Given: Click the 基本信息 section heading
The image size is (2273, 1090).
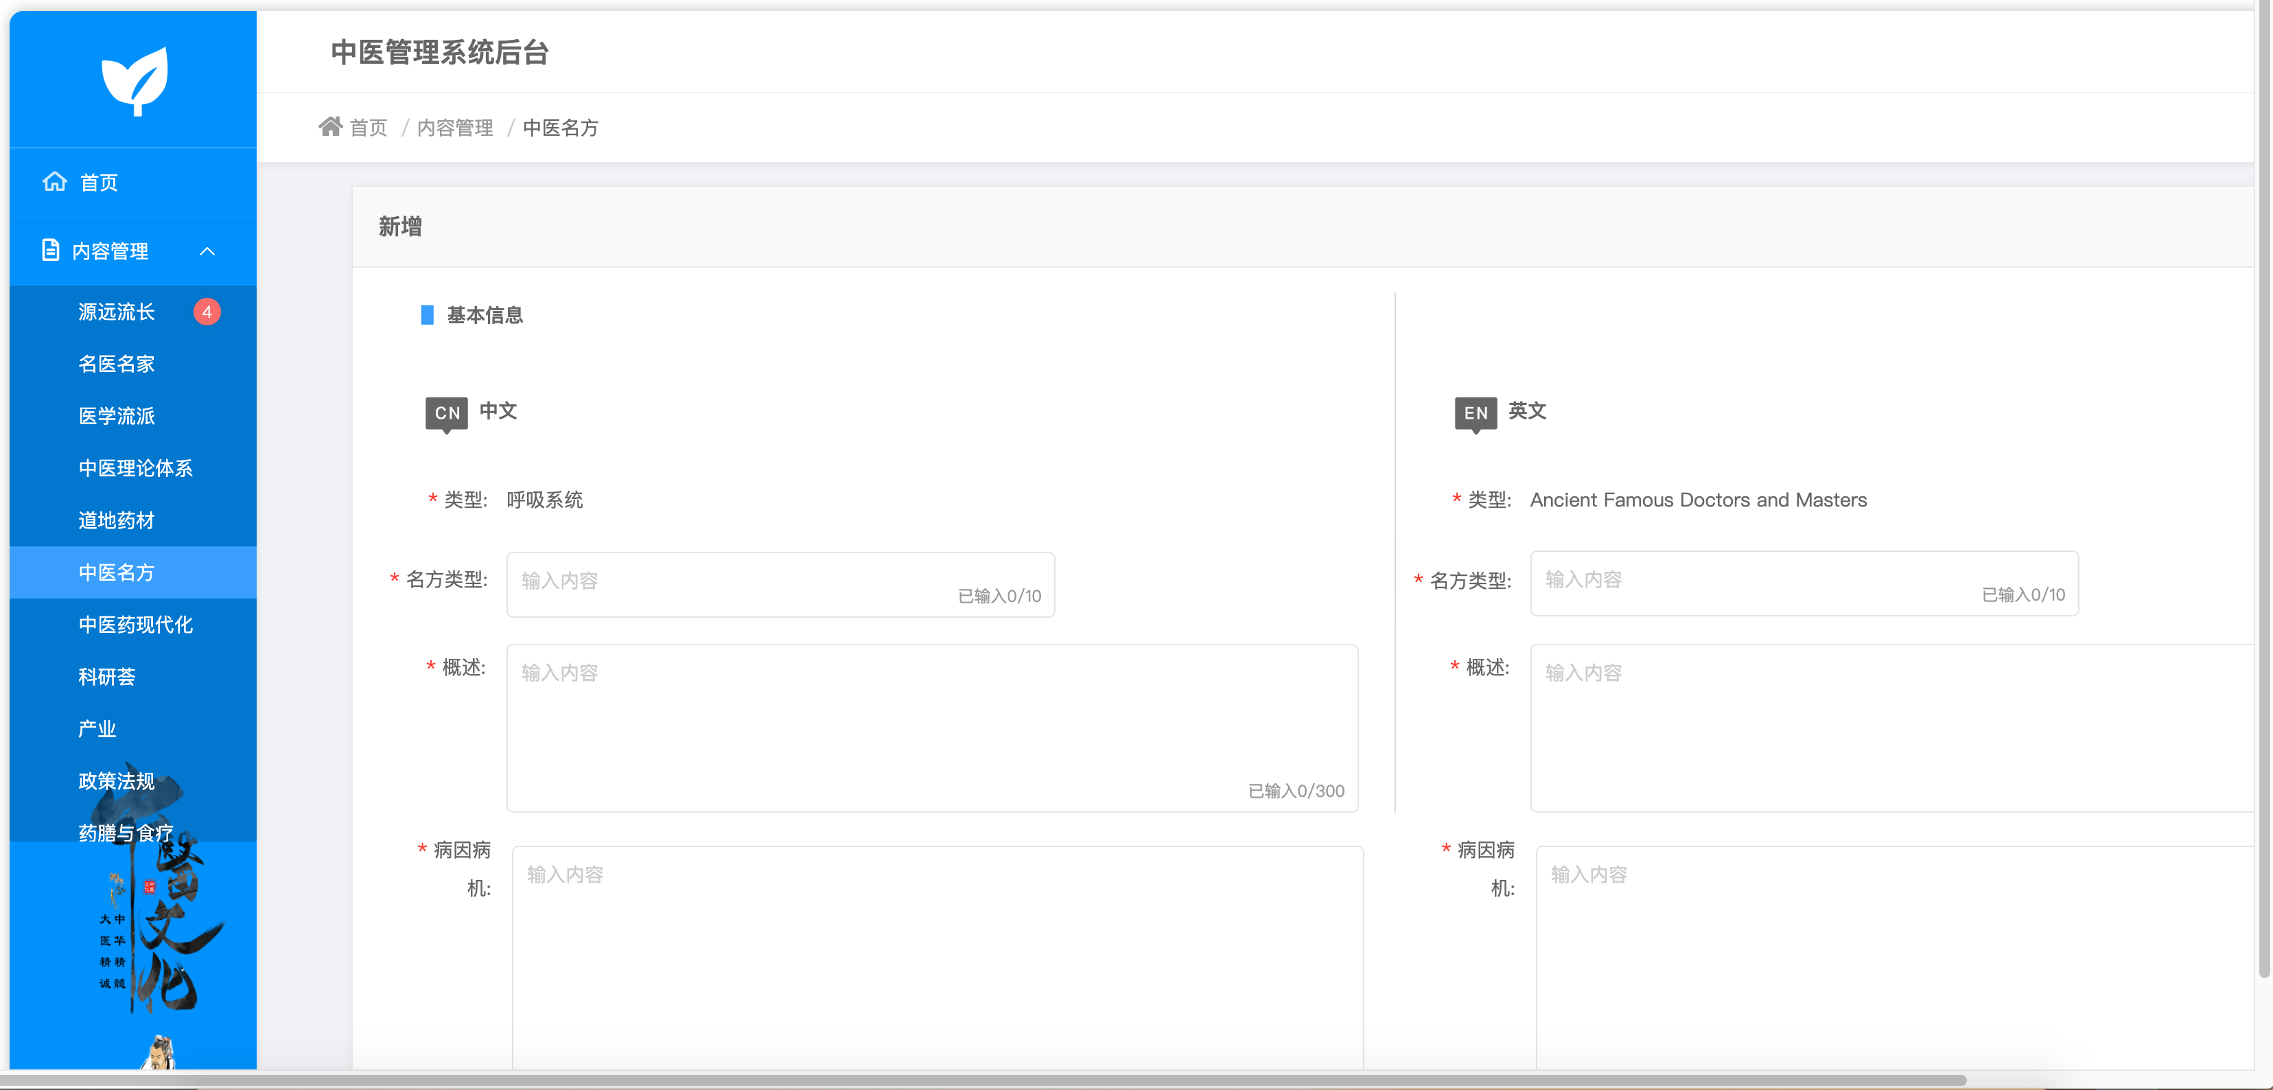Looking at the screenshot, I should [485, 315].
